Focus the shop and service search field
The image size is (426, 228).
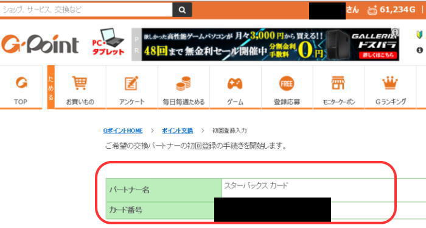coord(86,10)
